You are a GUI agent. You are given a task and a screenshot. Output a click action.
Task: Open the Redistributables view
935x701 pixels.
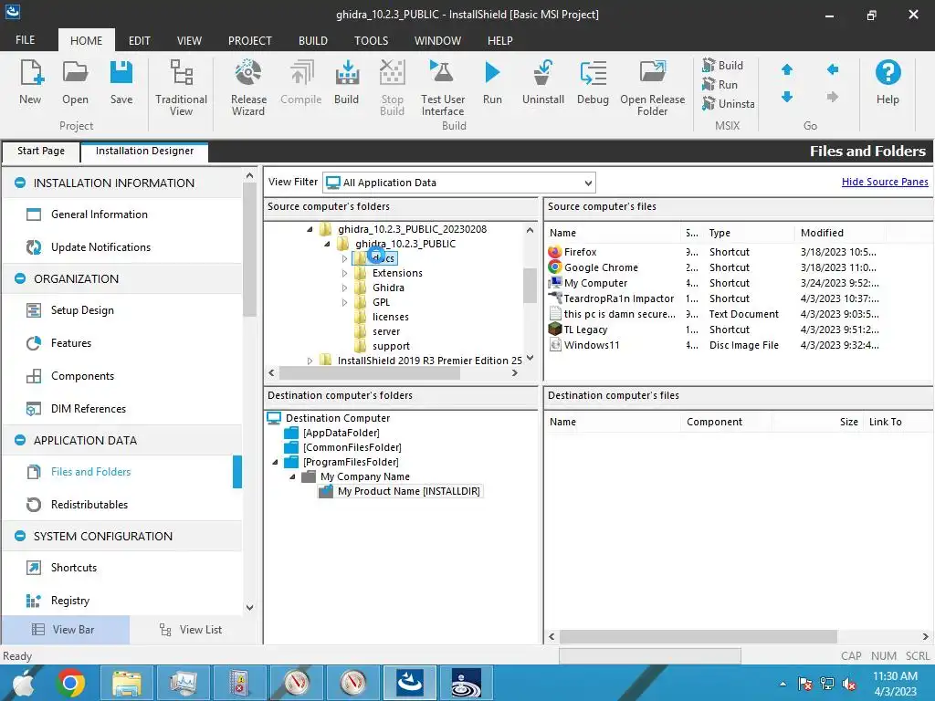coord(89,504)
